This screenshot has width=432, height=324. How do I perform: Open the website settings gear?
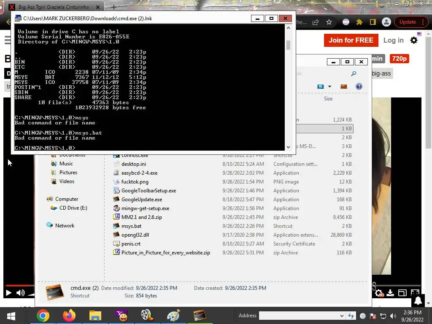click(x=414, y=40)
